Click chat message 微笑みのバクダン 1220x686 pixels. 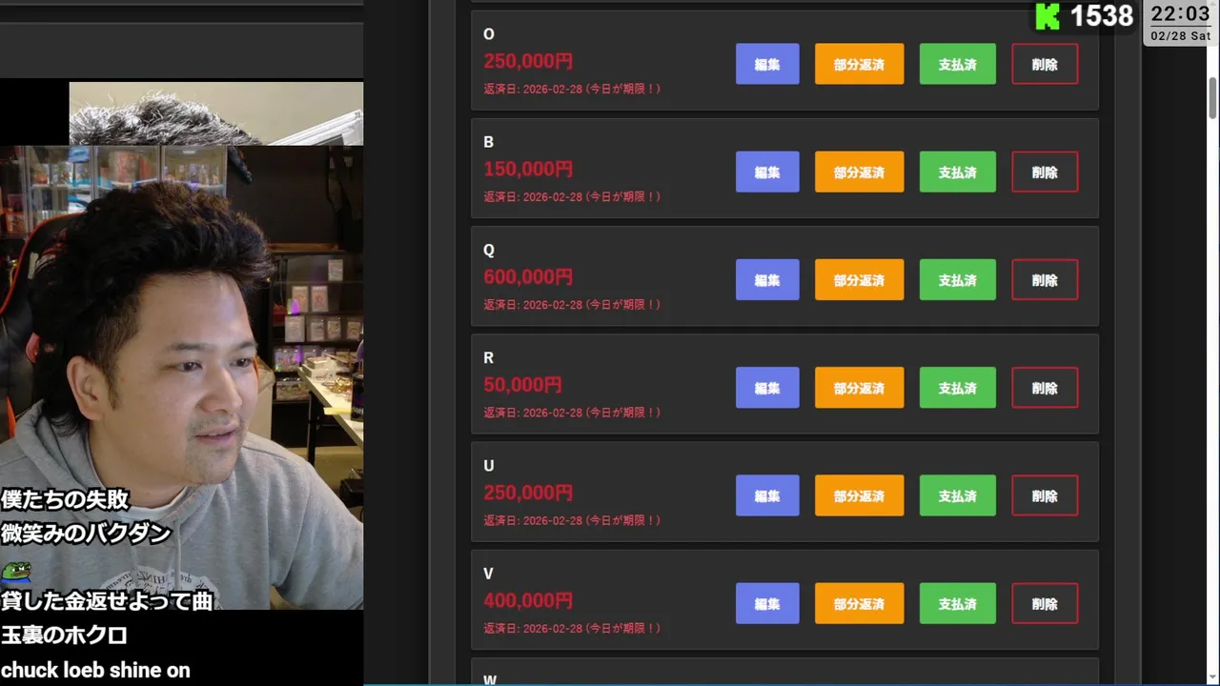coord(86,533)
